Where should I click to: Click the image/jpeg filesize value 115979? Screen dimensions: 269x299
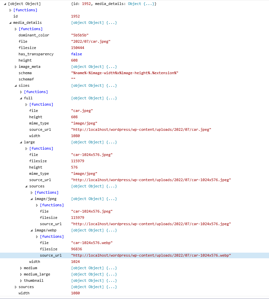(x=78, y=218)
